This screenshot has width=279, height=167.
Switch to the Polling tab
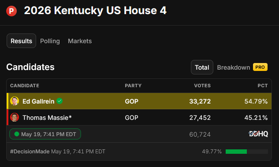50,41
